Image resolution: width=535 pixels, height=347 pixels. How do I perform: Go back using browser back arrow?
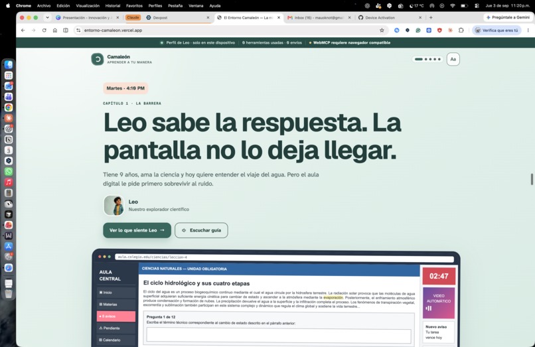point(23,31)
